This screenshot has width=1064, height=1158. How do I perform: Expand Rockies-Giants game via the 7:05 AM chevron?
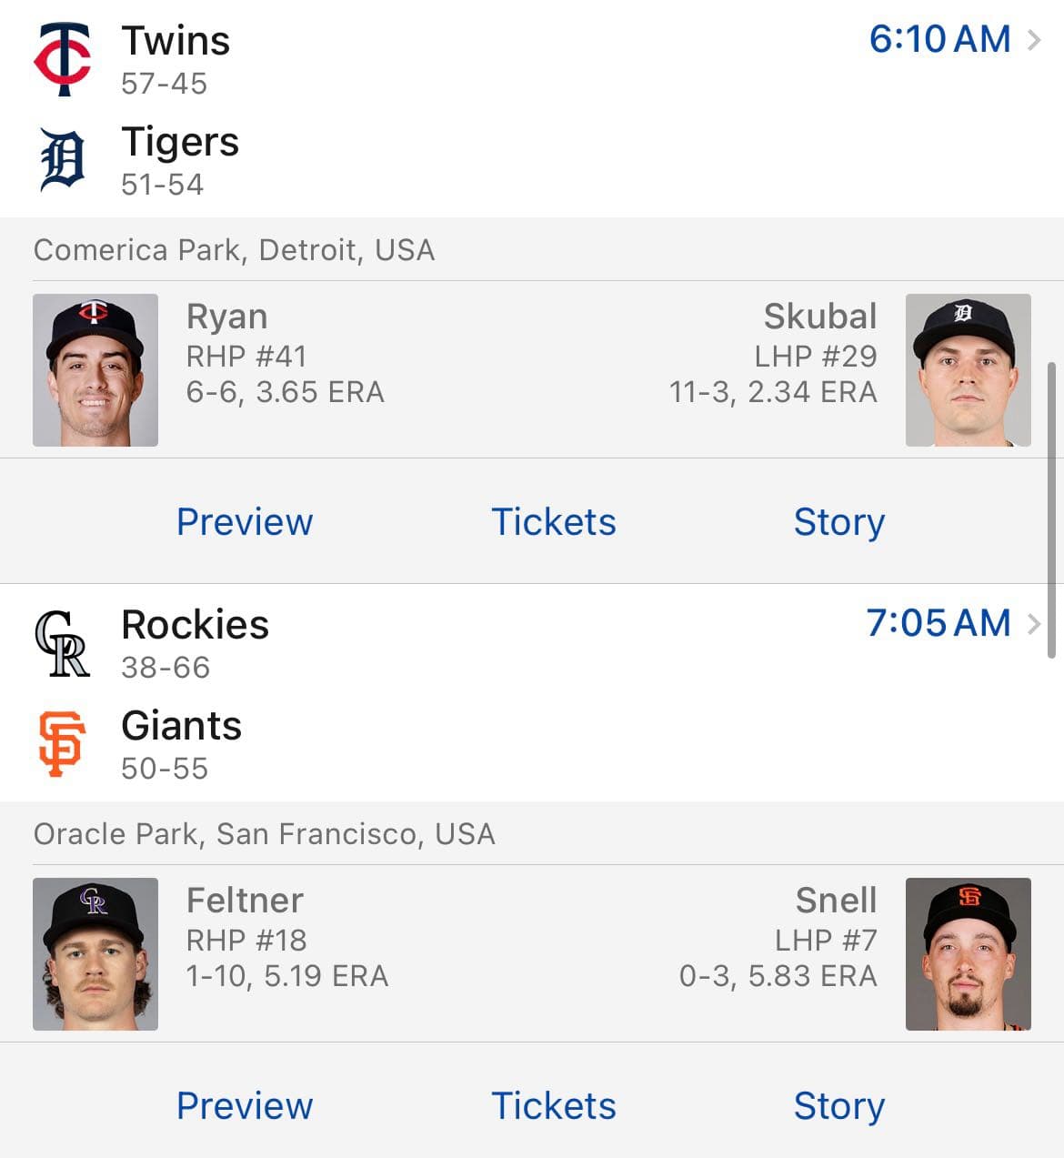(1034, 624)
